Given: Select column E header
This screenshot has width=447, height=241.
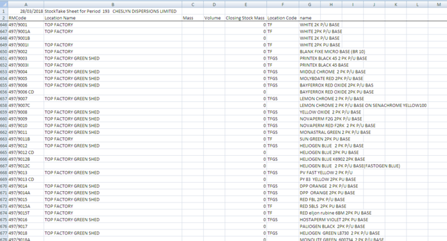Looking at the screenshot, I should (x=246, y=4).
